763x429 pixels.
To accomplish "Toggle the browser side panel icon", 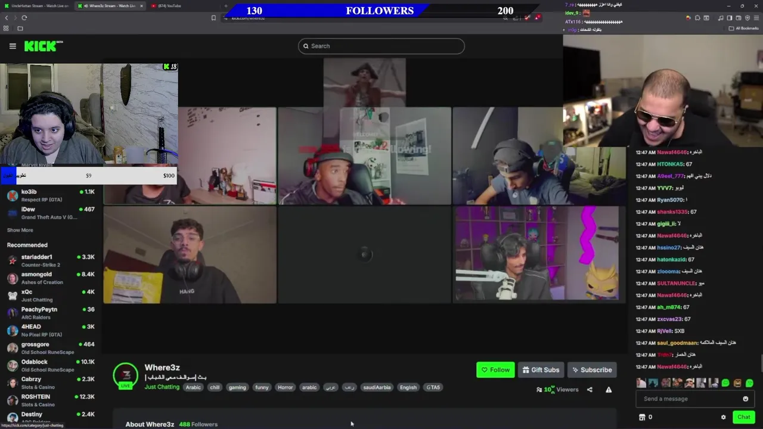I will pyautogui.click(x=729, y=18).
